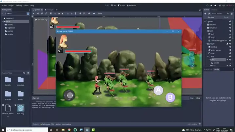Select the Scale Mode tool
The image size is (235, 132).
(46, 13)
